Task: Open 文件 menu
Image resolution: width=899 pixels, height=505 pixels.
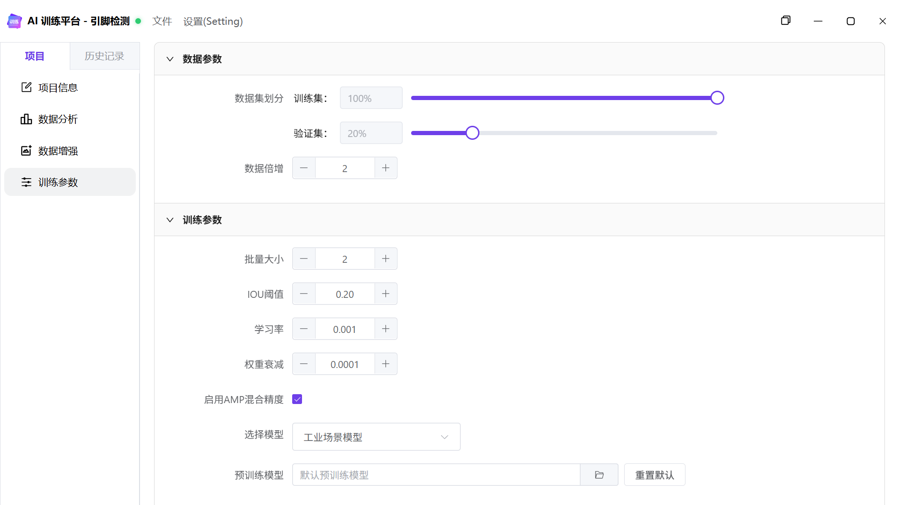Action: (162, 21)
